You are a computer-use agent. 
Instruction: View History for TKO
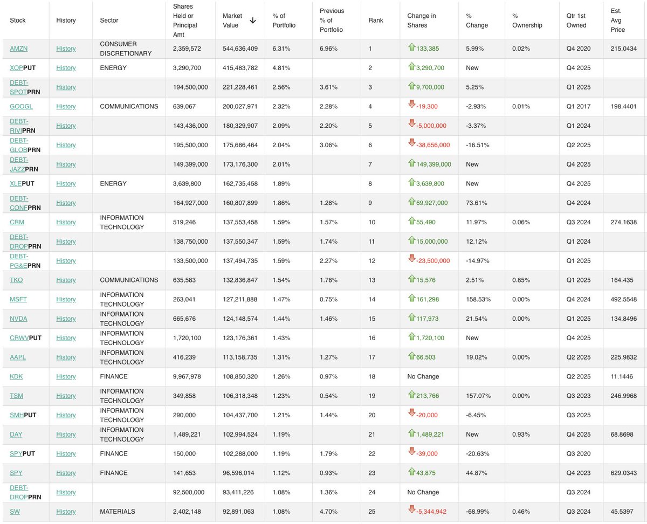pyautogui.click(x=66, y=280)
